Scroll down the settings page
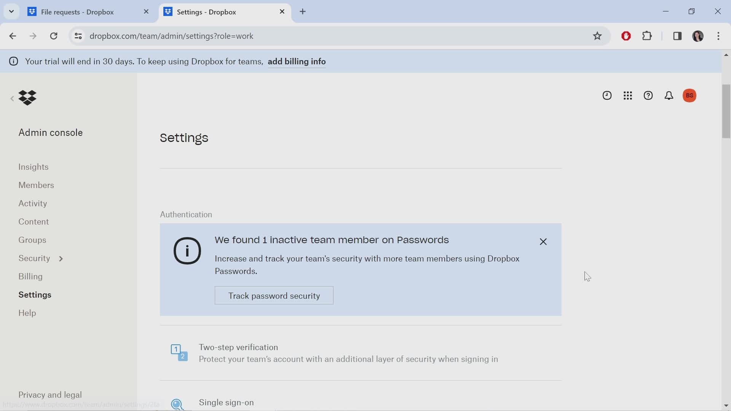The width and height of the screenshot is (731, 411). pyautogui.click(x=726, y=405)
